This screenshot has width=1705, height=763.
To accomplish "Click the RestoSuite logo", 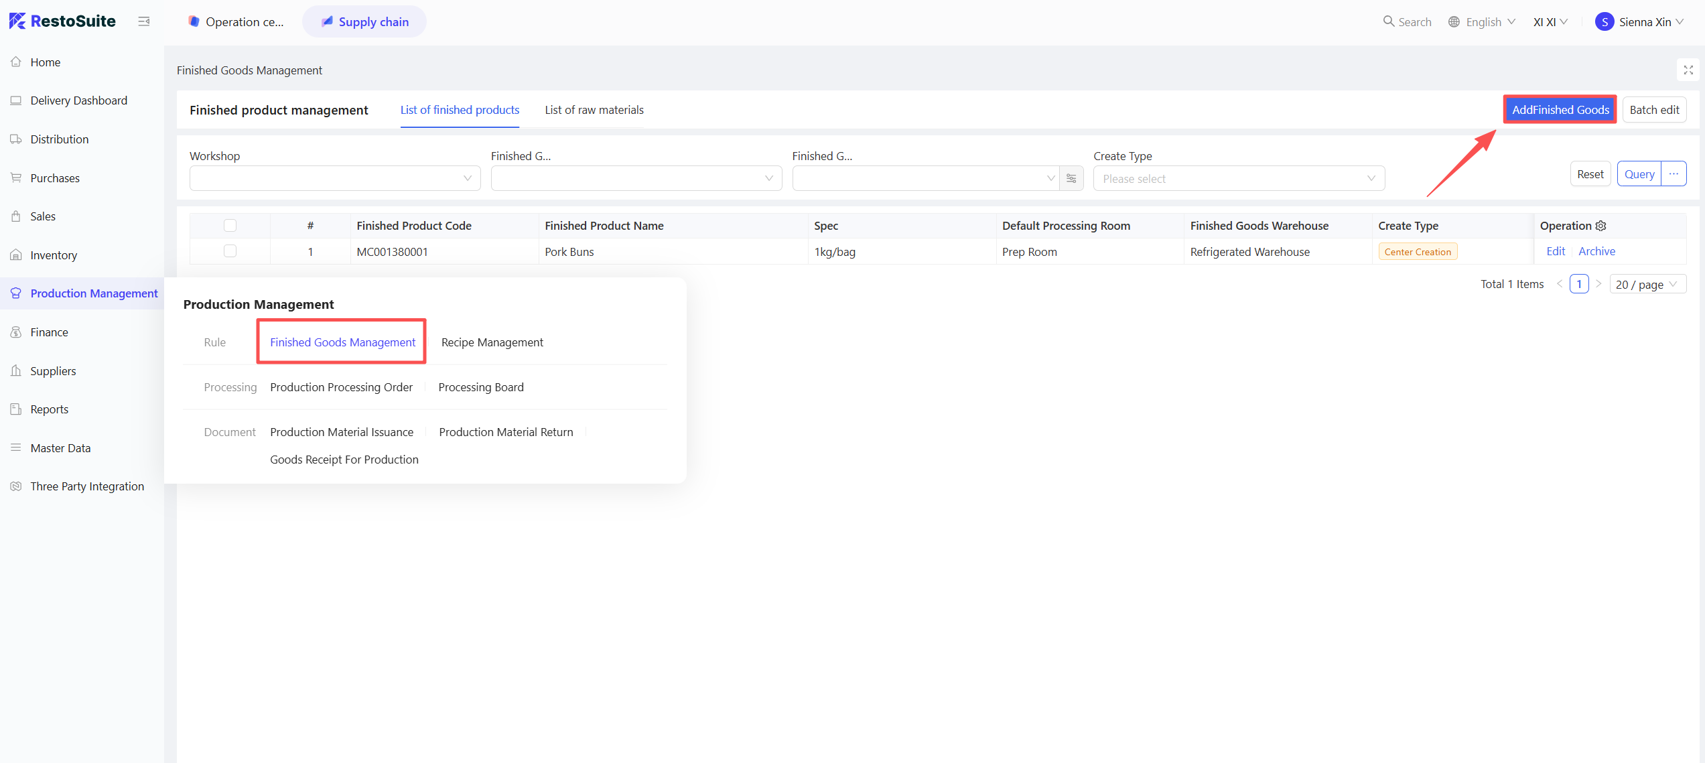I will [62, 21].
